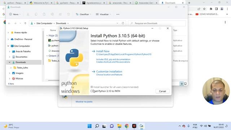Expand Músicas folder node
This screenshot has width=231, height=130.
(10, 79)
